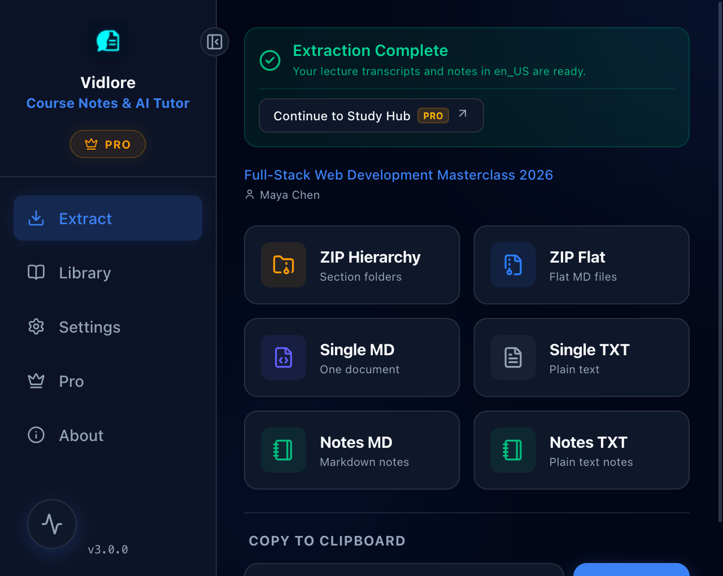Collapse the sidebar with the panel icon
Screen dimensions: 723x576
[x=215, y=42]
